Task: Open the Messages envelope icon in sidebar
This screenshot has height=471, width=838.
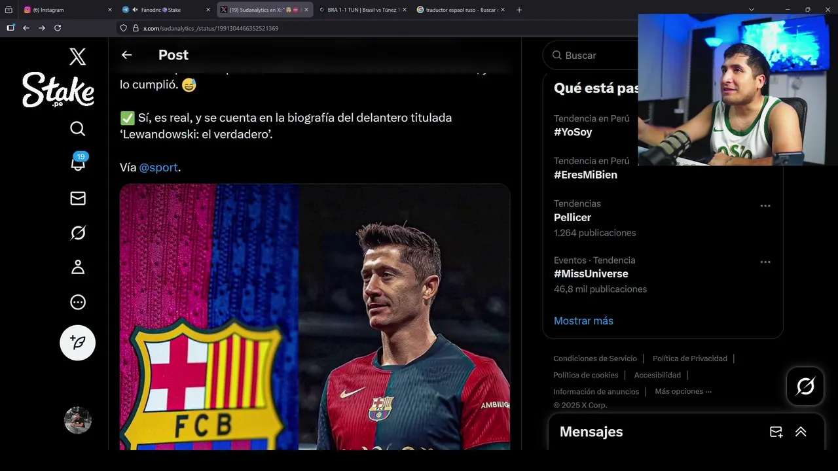Action: click(x=78, y=198)
